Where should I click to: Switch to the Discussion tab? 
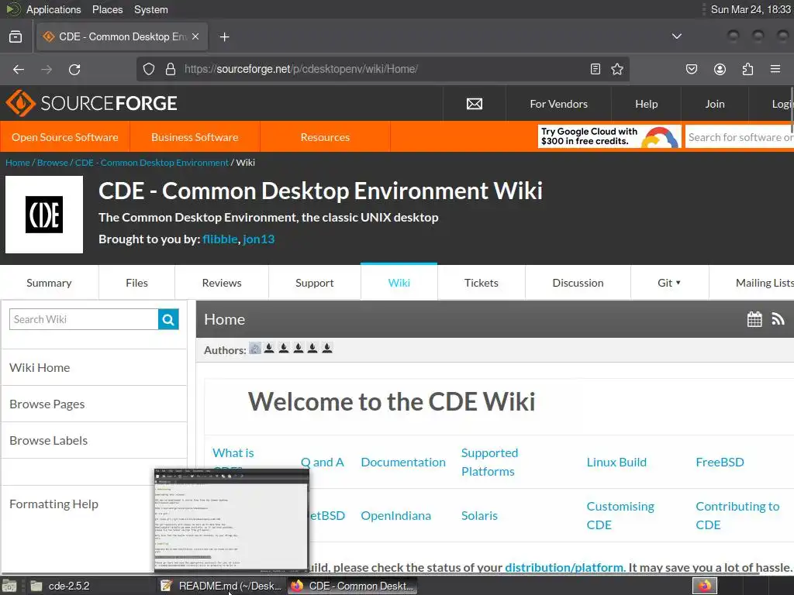coord(578,283)
